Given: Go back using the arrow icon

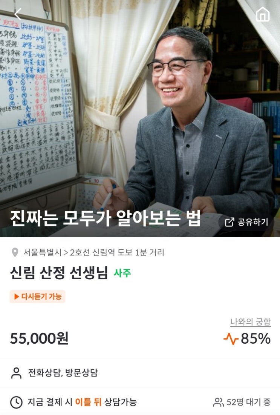Looking at the screenshot, I should (x=18, y=14).
